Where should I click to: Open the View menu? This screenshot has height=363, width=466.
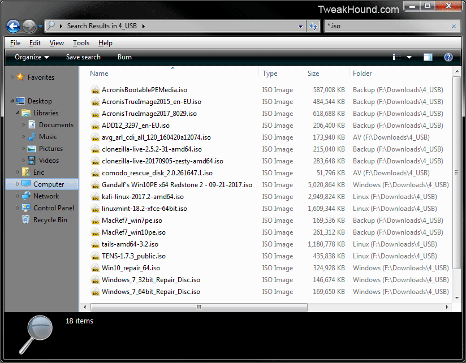pos(57,43)
